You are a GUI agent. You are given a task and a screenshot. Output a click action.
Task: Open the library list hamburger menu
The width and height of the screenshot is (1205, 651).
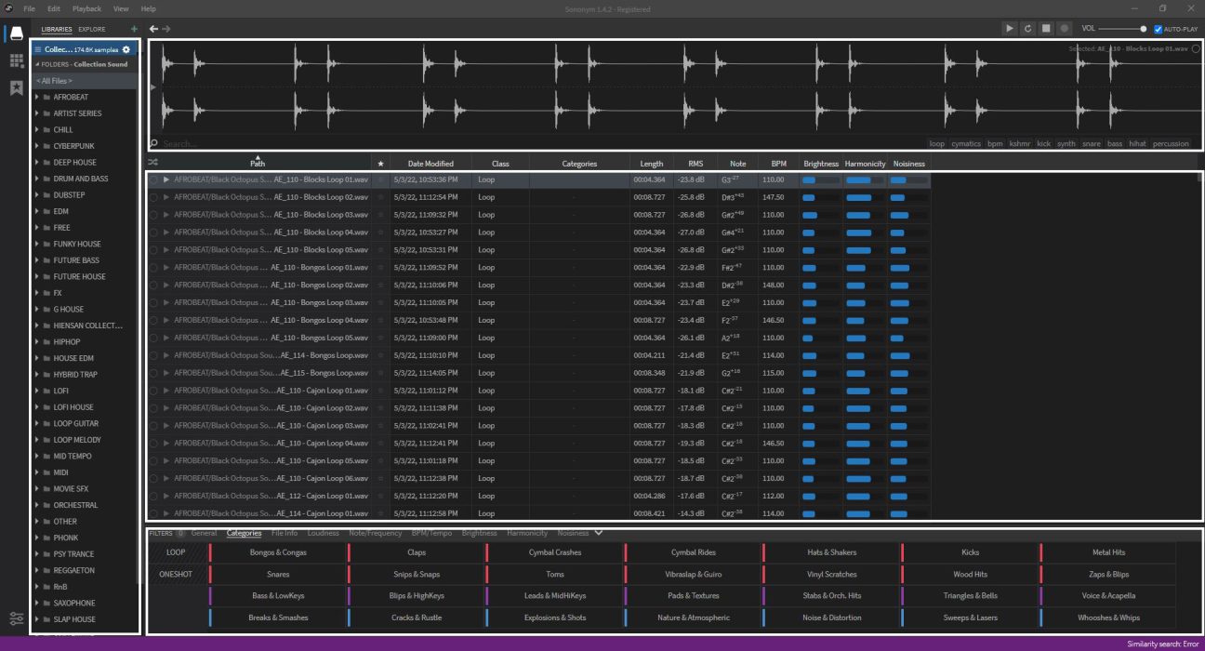[x=38, y=48]
